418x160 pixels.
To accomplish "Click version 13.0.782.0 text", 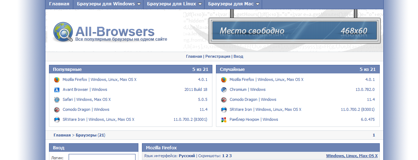I will (x=365, y=89).
